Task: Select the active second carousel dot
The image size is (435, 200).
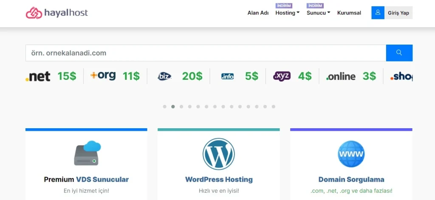Action: click(173, 107)
